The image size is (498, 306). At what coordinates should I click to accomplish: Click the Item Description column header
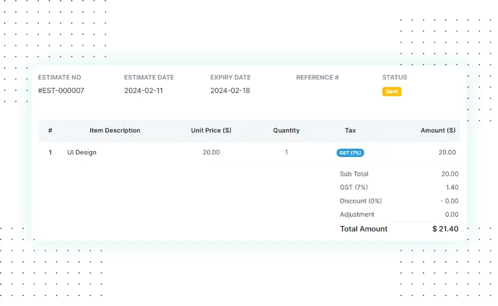(115, 131)
